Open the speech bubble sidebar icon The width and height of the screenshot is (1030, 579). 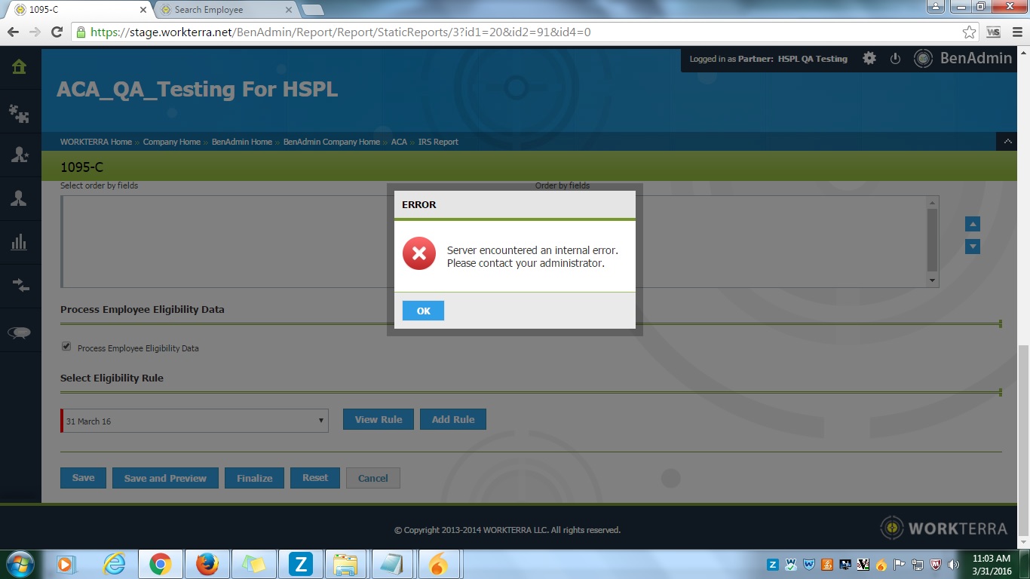click(x=19, y=332)
